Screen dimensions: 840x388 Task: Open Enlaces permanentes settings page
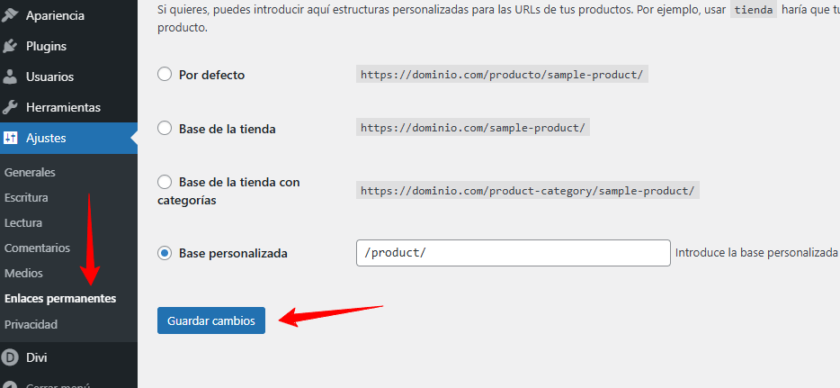pyautogui.click(x=60, y=298)
